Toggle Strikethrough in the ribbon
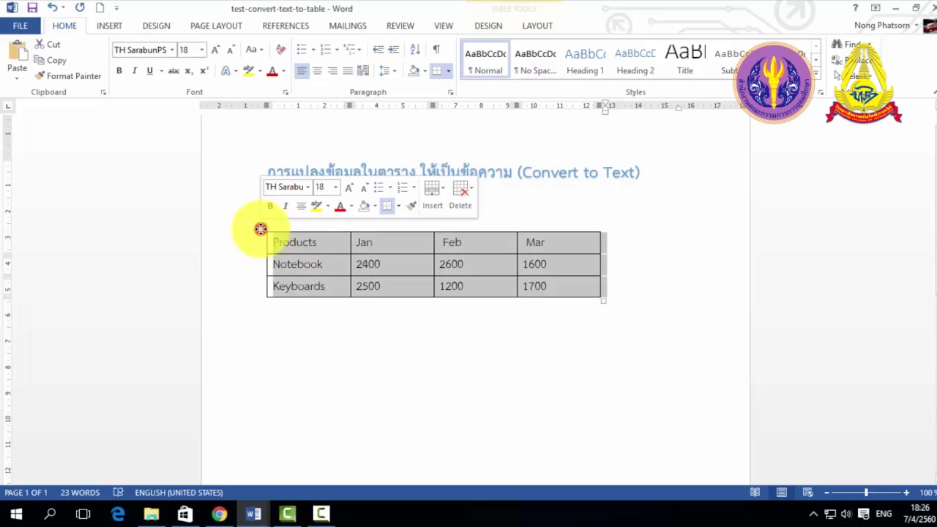 click(x=173, y=71)
